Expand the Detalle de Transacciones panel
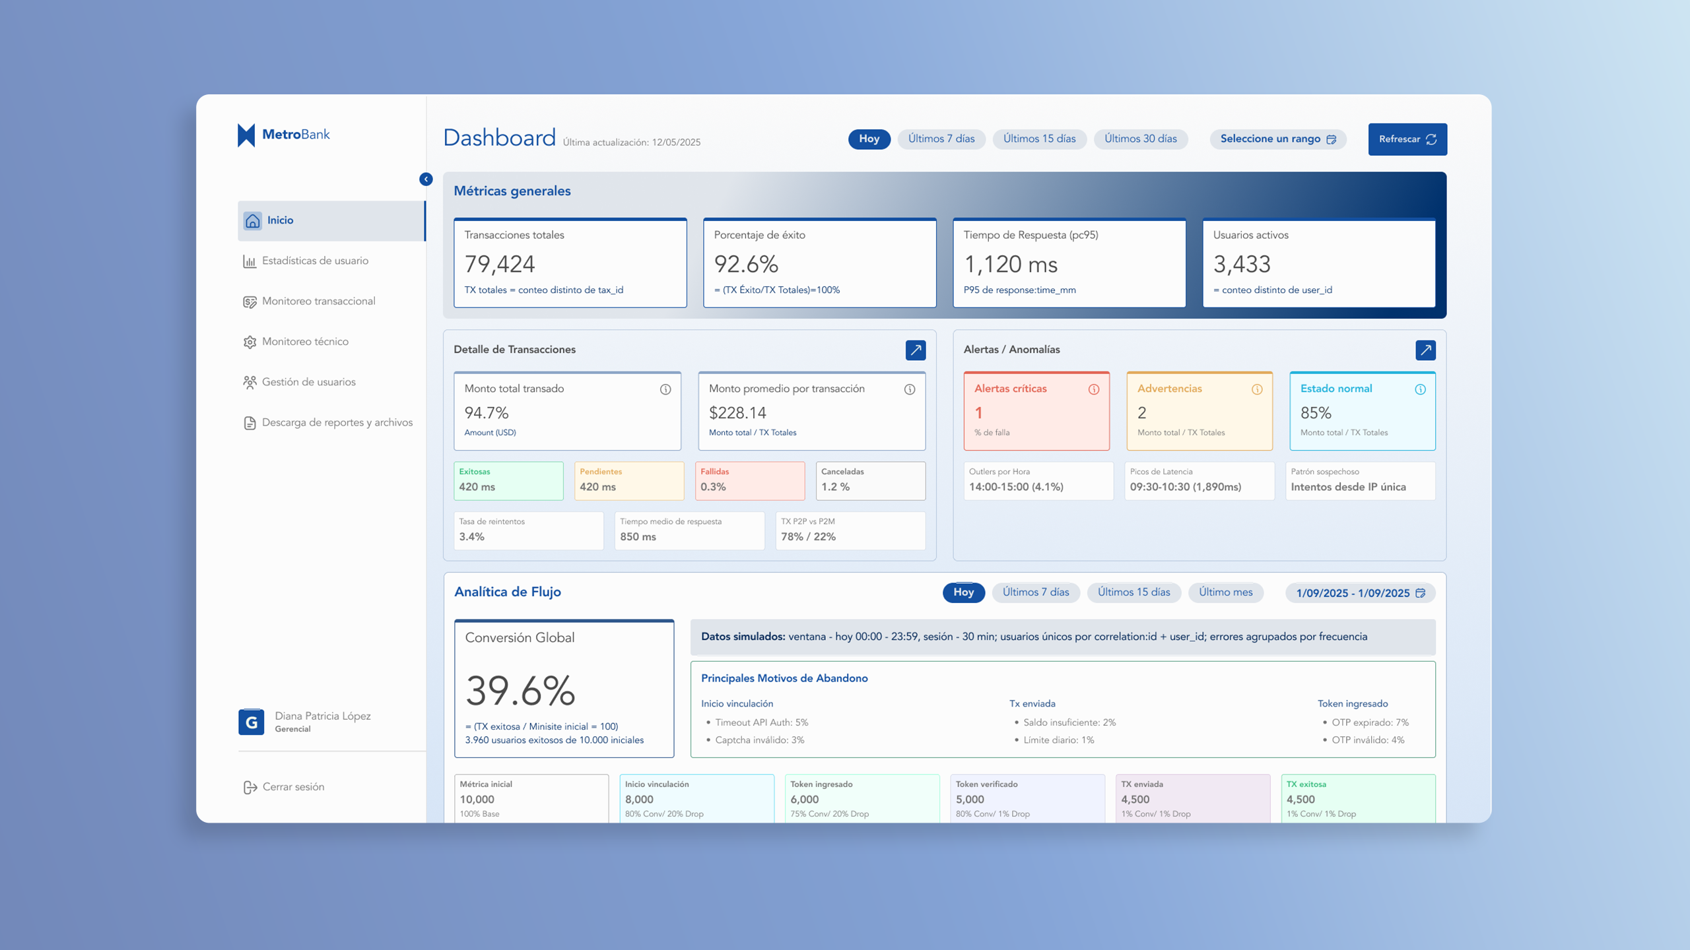Image resolution: width=1690 pixels, height=950 pixels. 916,350
